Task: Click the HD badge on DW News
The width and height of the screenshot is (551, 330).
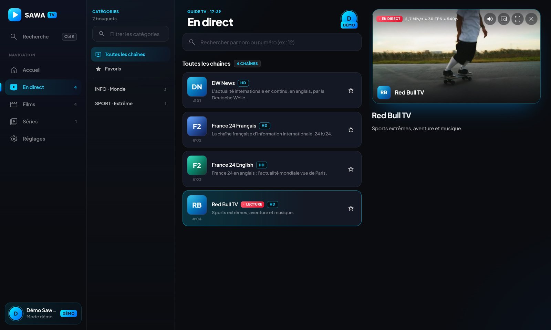Action: click(x=243, y=83)
